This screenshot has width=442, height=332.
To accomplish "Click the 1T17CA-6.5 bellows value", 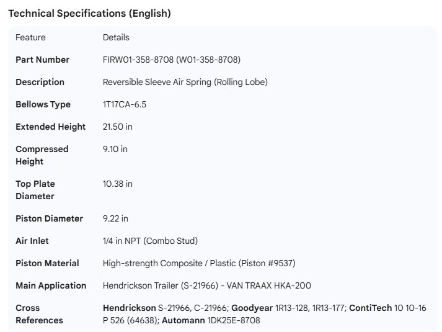I will click(124, 104).
